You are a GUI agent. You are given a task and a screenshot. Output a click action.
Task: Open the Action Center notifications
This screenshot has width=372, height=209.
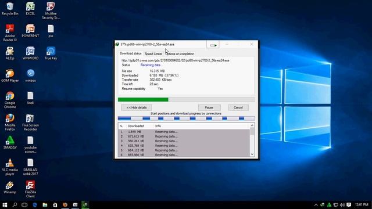point(349,205)
